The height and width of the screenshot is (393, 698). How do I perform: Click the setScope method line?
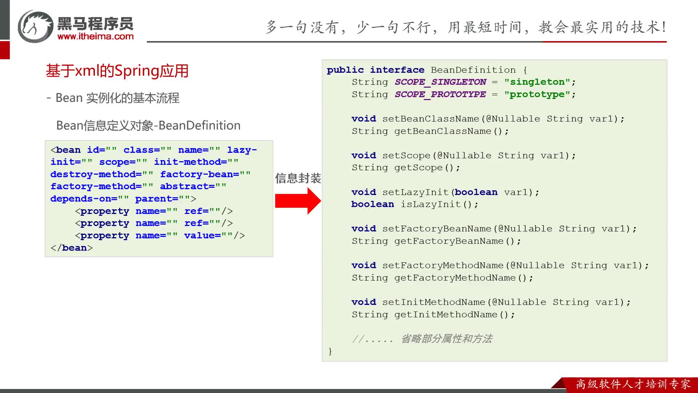coord(464,155)
